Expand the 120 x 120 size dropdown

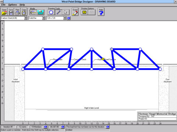pos(65,18)
